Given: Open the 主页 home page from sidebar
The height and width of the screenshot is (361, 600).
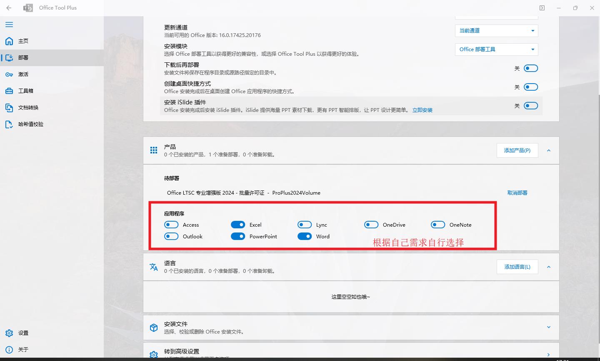Looking at the screenshot, I should coord(23,41).
